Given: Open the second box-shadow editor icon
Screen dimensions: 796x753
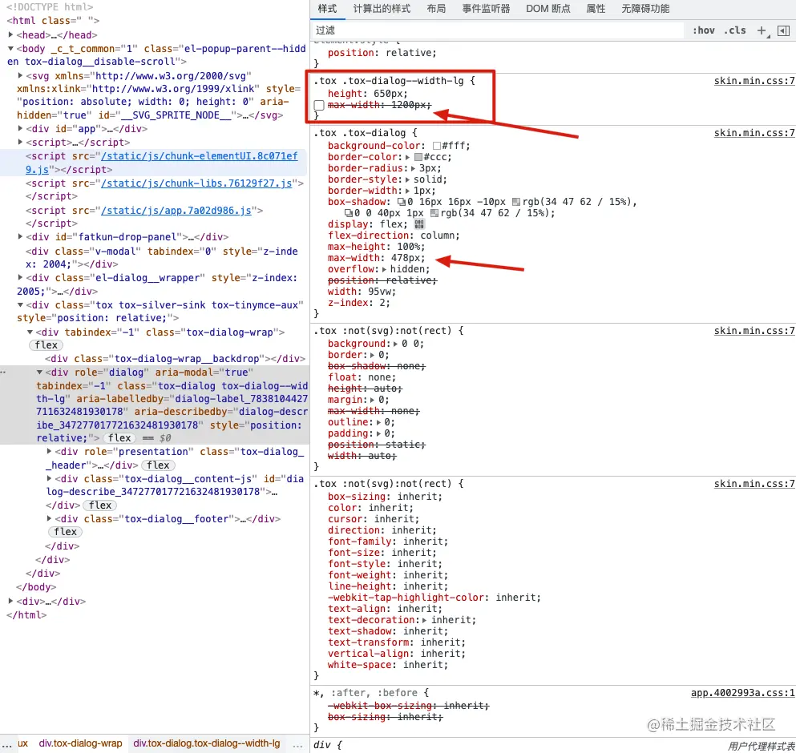Looking at the screenshot, I should point(348,213).
